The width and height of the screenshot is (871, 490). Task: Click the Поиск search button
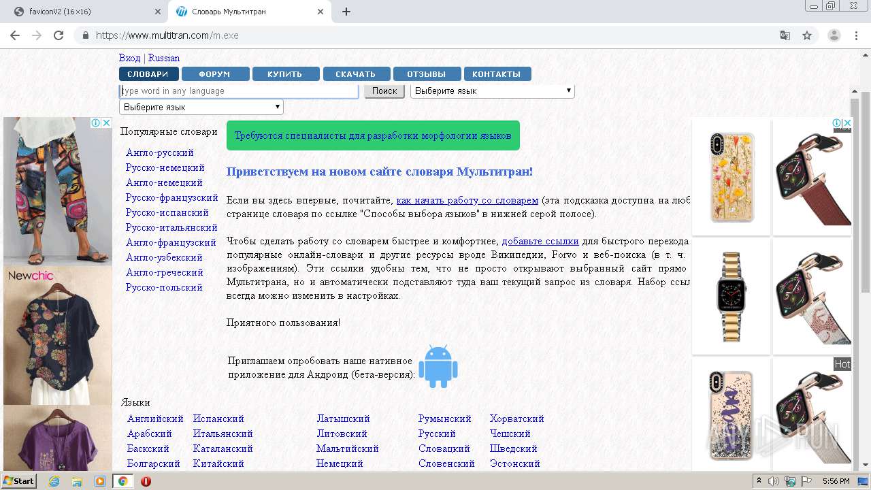[x=384, y=91]
